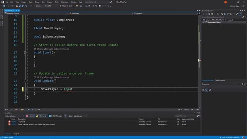Click the bookmark toolbar icon
Image resolution: width=247 pixels, height=139 pixels.
click(x=100, y=6)
